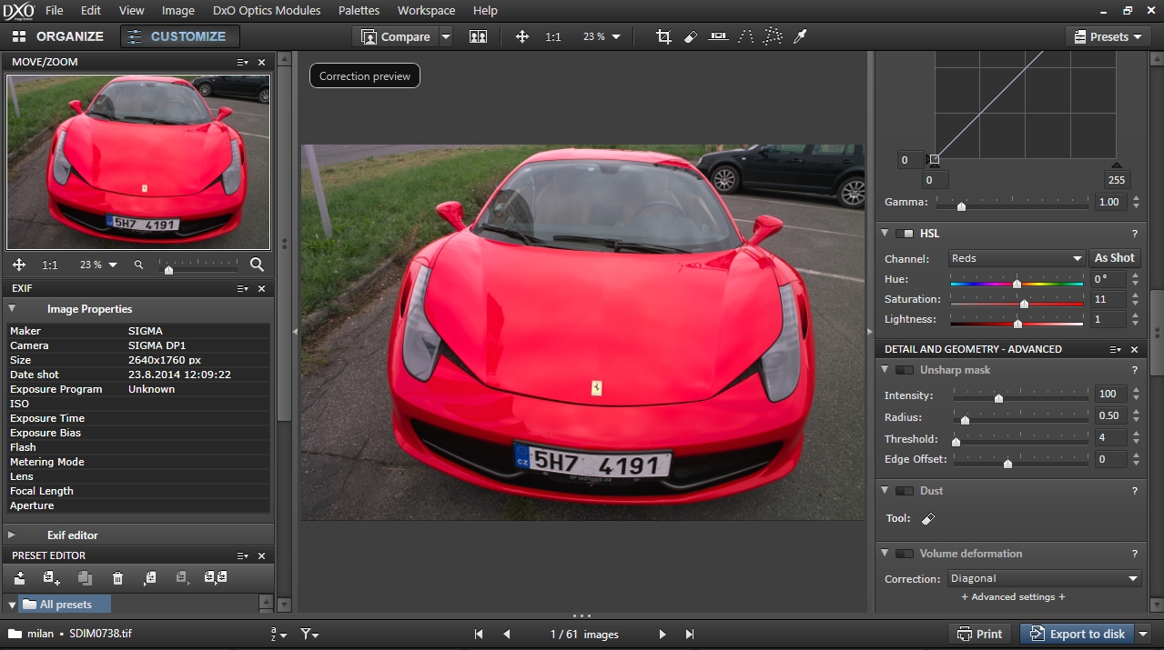Click the Print button
Image resolution: width=1164 pixels, height=650 pixels.
(x=980, y=634)
